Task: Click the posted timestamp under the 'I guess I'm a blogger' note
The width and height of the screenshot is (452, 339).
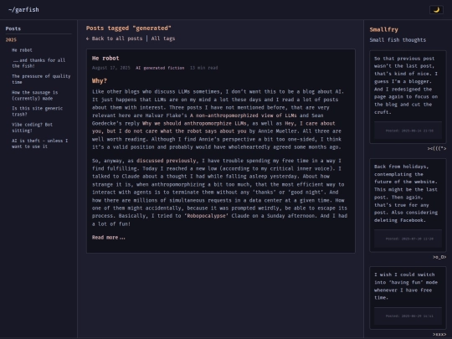Action: [x=409, y=131]
